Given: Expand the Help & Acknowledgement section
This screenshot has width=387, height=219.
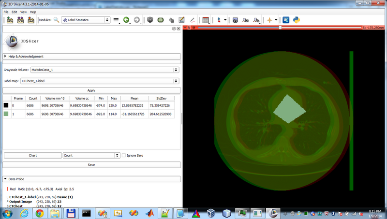Looking at the screenshot, I should click(91, 56).
